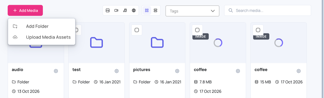Filter media by audio music-note icon
The height and width of the screenshot is (98, 324).
coord(125,11)
